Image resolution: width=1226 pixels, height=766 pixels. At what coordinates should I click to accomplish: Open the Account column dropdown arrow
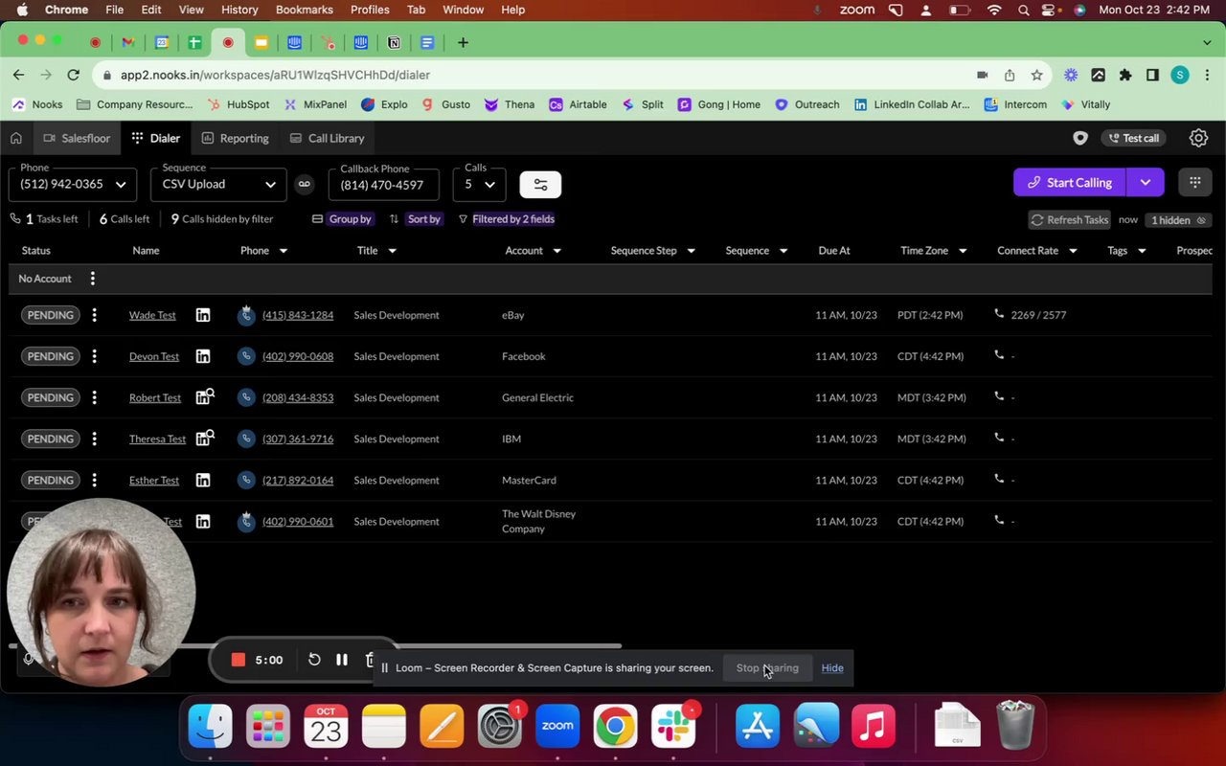pos(556,251)
